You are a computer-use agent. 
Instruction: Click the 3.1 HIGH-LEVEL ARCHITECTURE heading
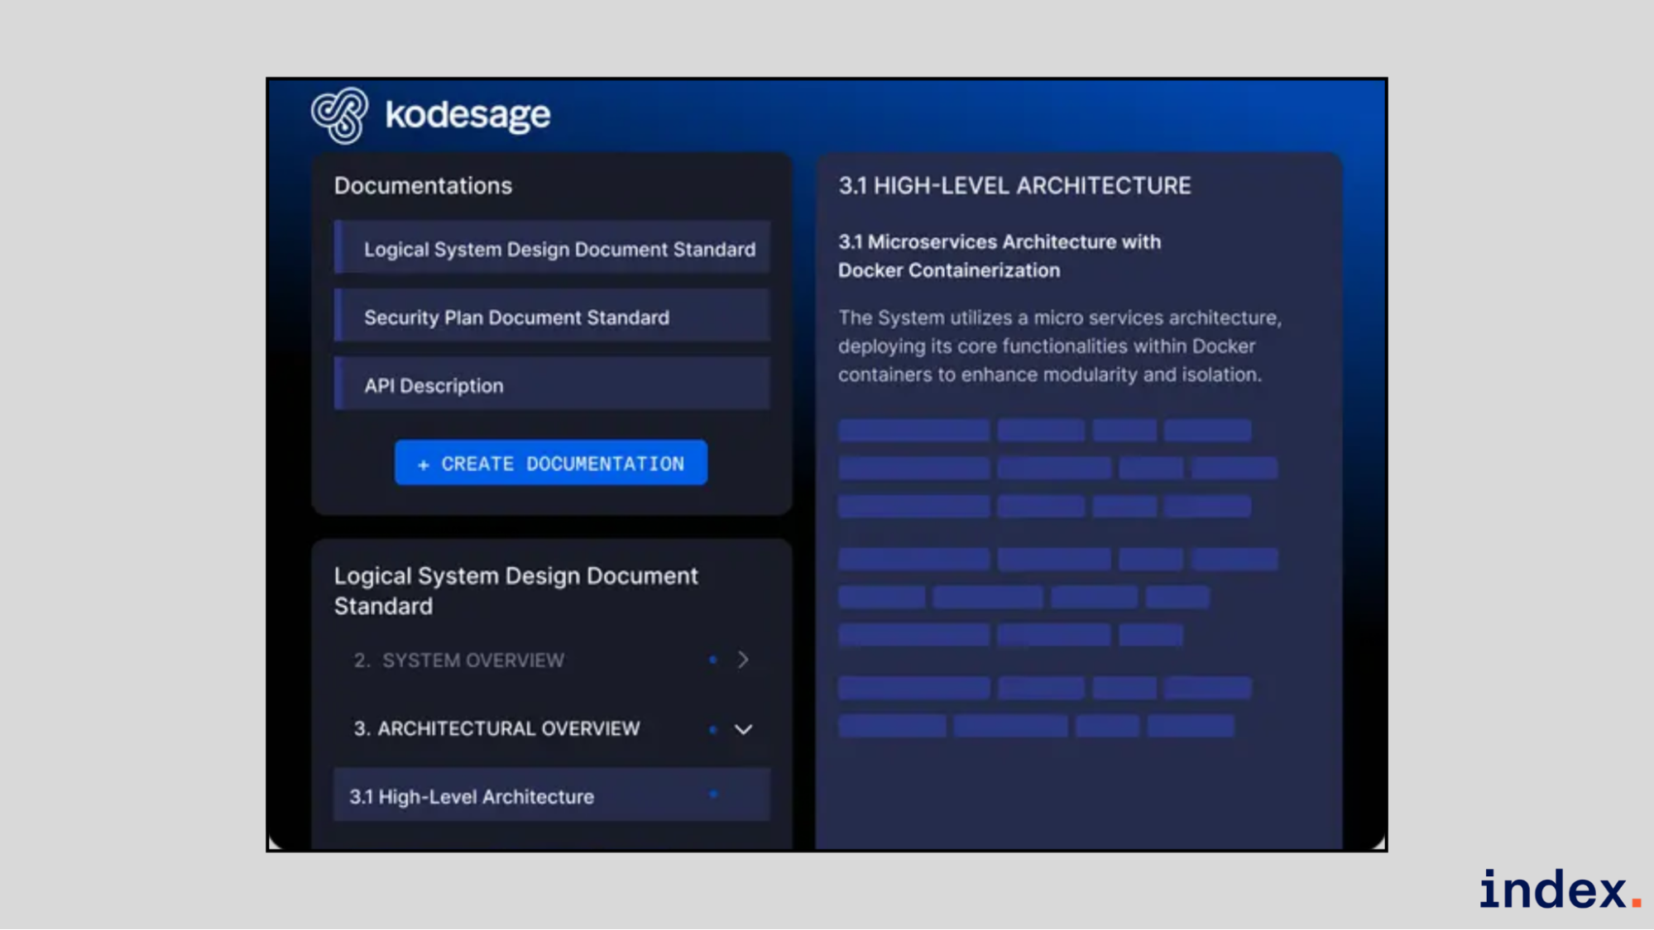click(x=1014, y=185)
